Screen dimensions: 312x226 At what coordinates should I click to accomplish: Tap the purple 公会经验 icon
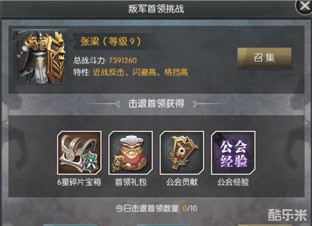[233, 153]
